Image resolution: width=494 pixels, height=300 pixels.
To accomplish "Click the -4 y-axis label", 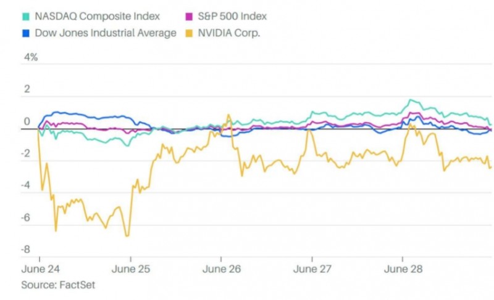I will 25,186.
